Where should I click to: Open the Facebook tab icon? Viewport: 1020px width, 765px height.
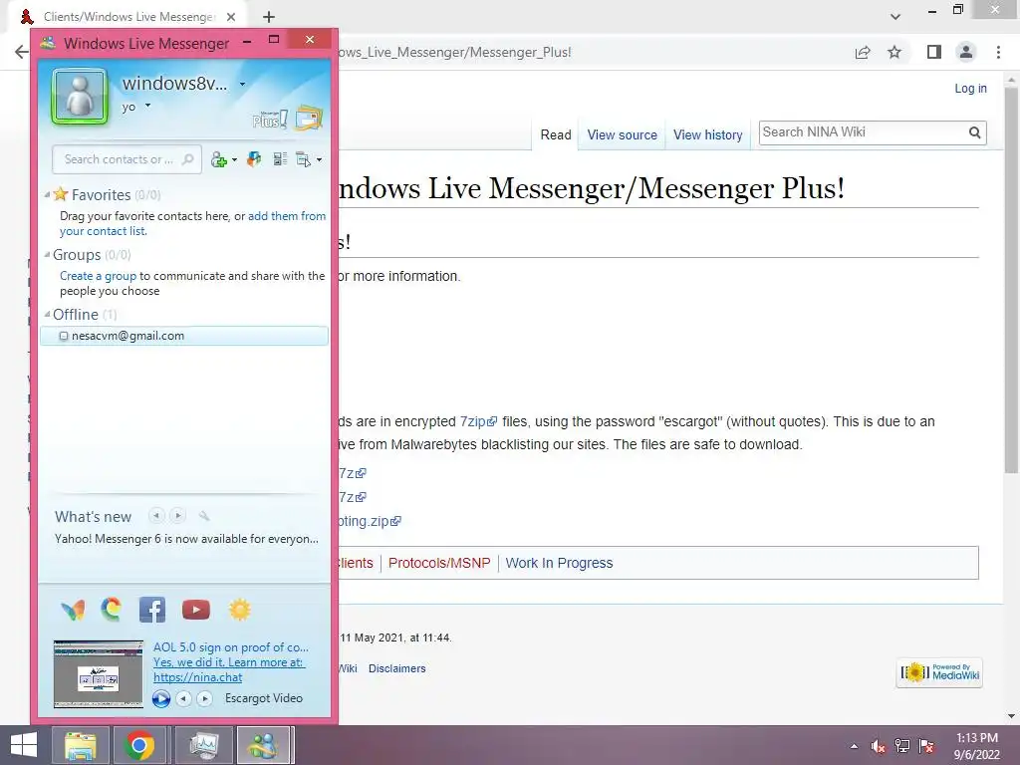pos(152,610)
